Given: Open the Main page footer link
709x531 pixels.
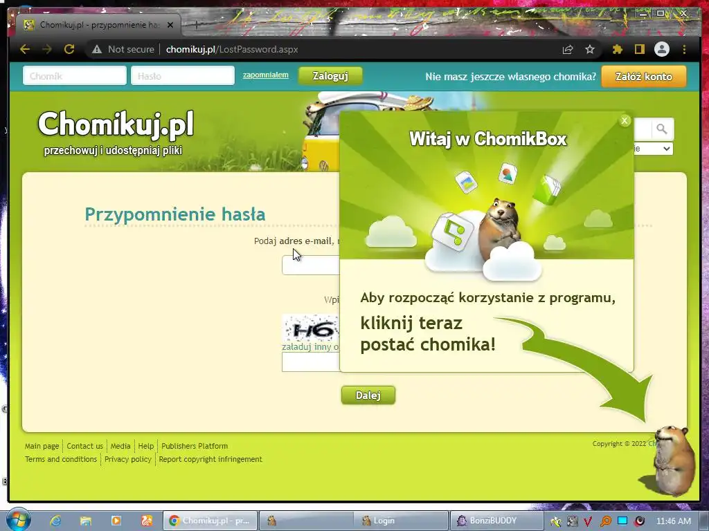Looking at the screenshot, I should [x=42, y=446].
